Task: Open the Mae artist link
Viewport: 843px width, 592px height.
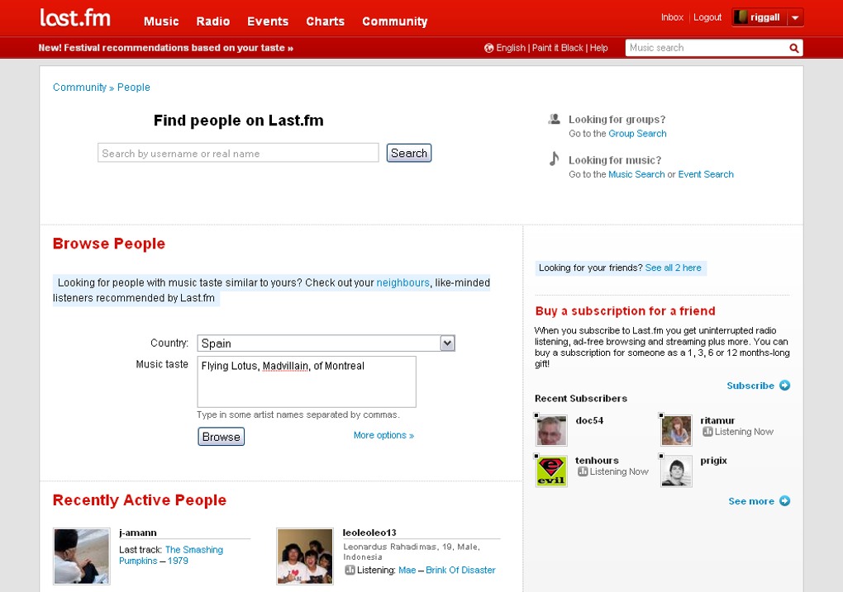Action: click(x=407, y=571)
